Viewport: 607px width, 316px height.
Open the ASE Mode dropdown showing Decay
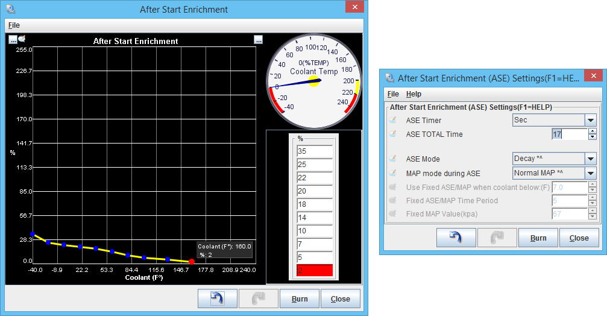point(555,159)
